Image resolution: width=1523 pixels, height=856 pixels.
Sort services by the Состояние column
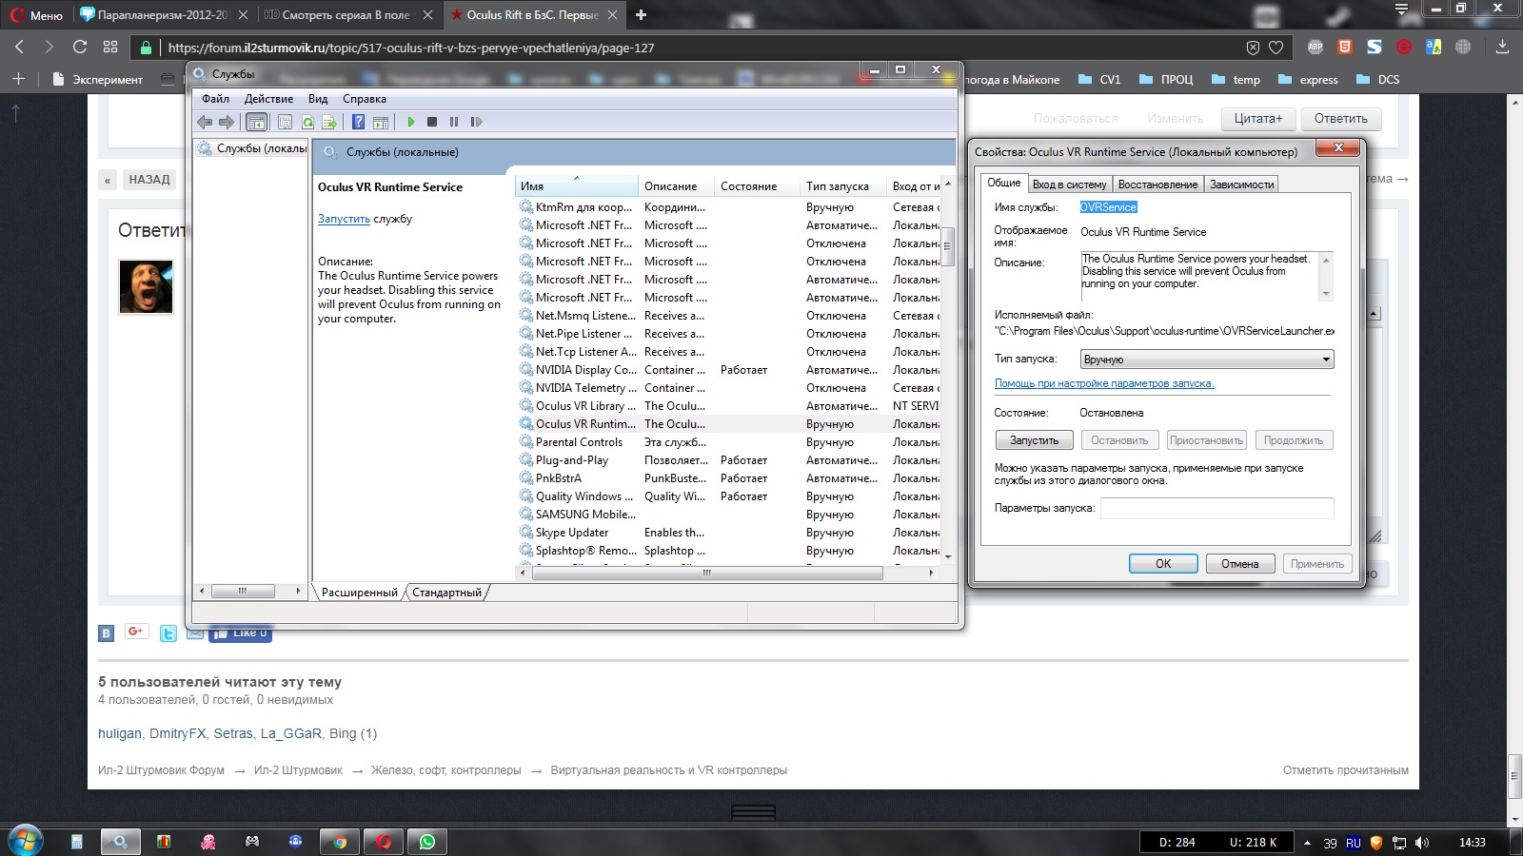click(758, 186)
